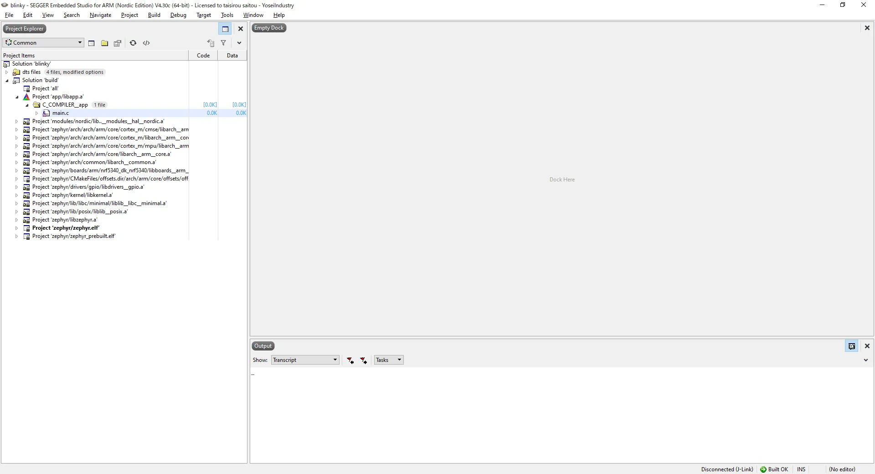This screenshot has height=474, width=875.
Task: Toggle the Output window dock icon
Action: pos(851,346)
